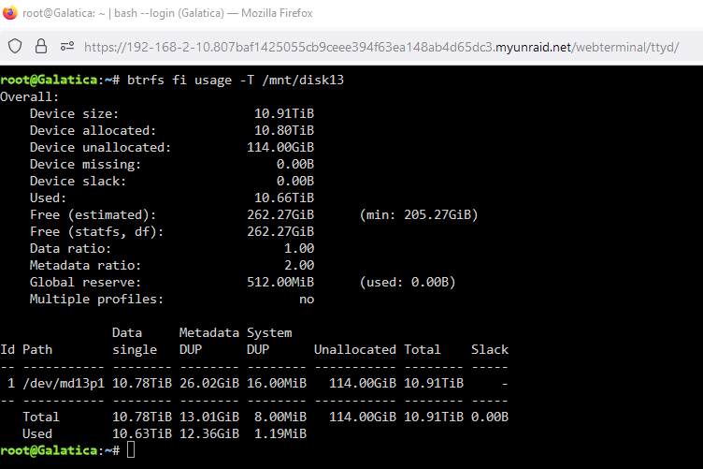The image size is (703, 469).
Task: Click the Device allocated value 10.80TiB
Action: point(284,131)
